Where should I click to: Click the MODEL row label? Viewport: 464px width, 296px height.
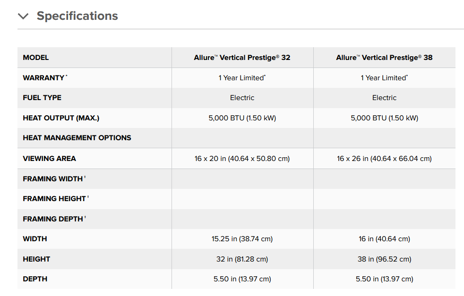coord(36,58)
